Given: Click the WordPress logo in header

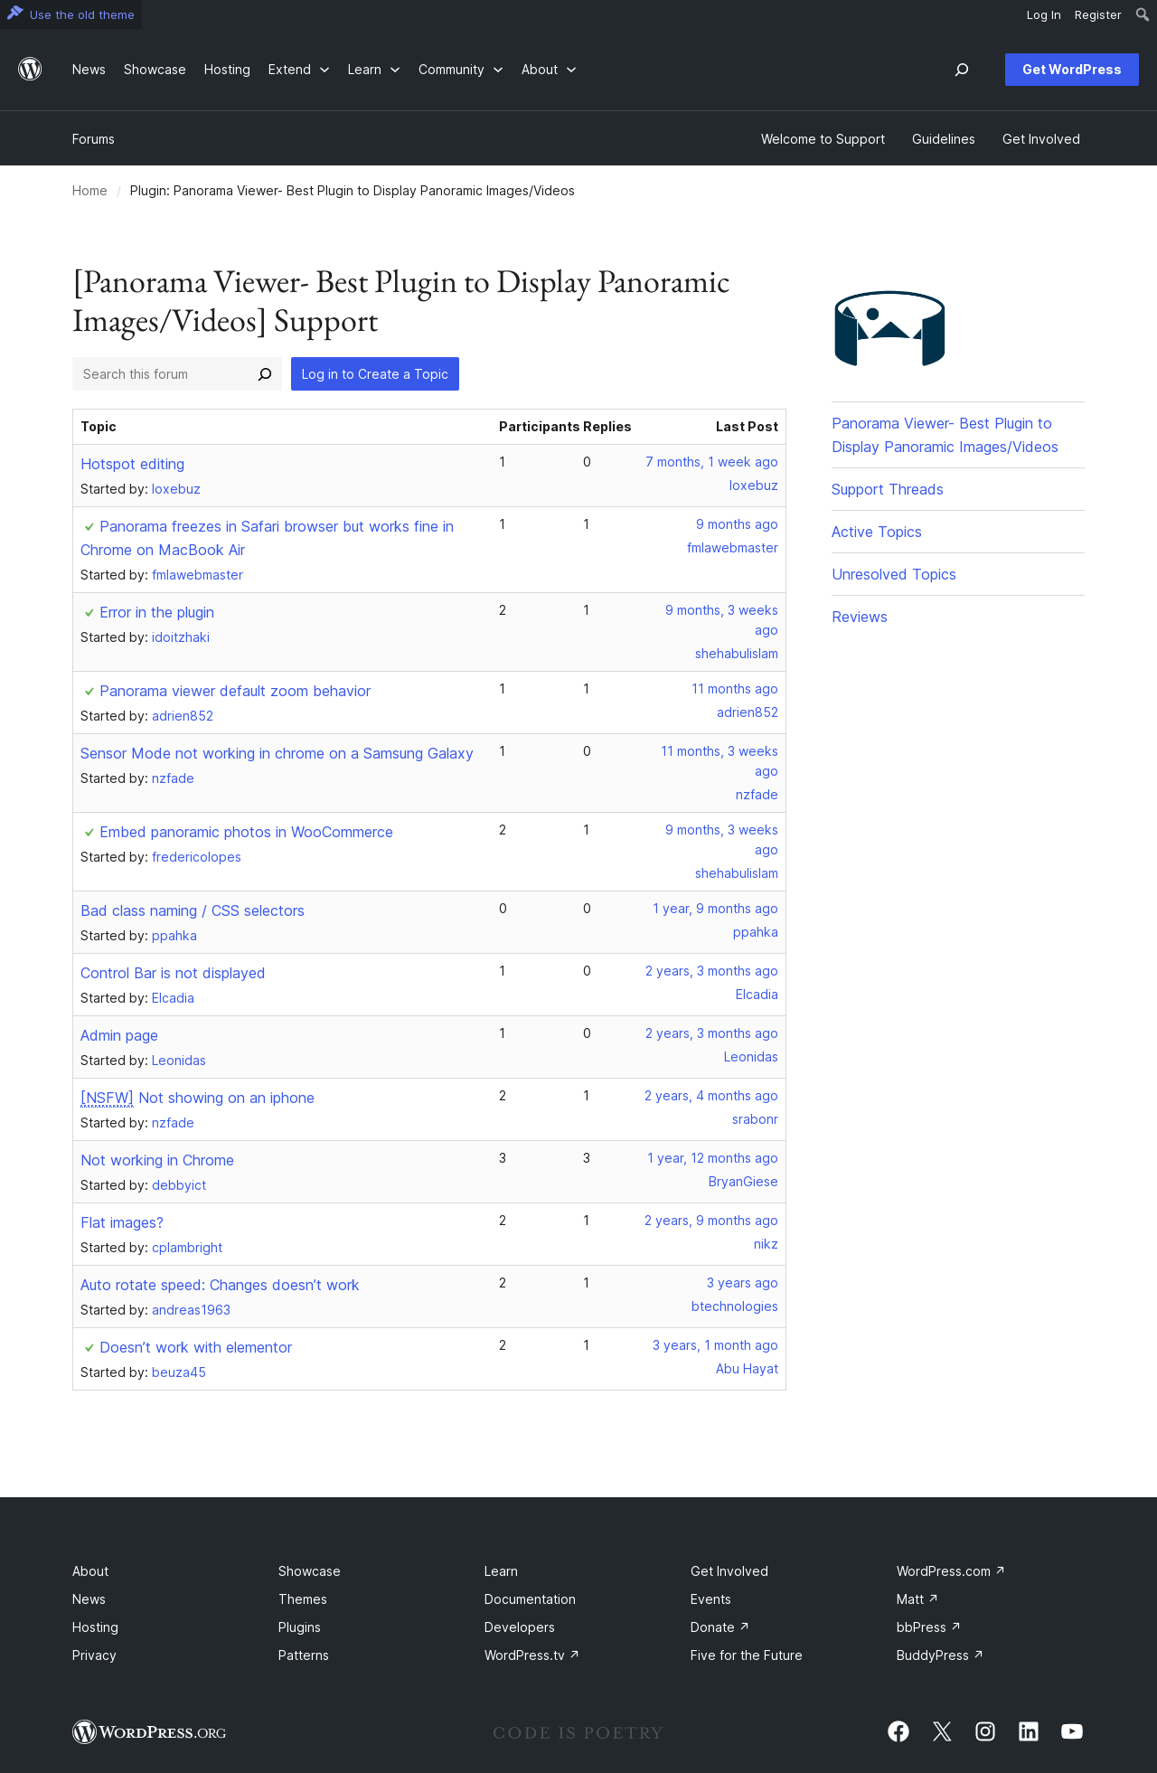Looking at the screenshot, I should point(30,70).
